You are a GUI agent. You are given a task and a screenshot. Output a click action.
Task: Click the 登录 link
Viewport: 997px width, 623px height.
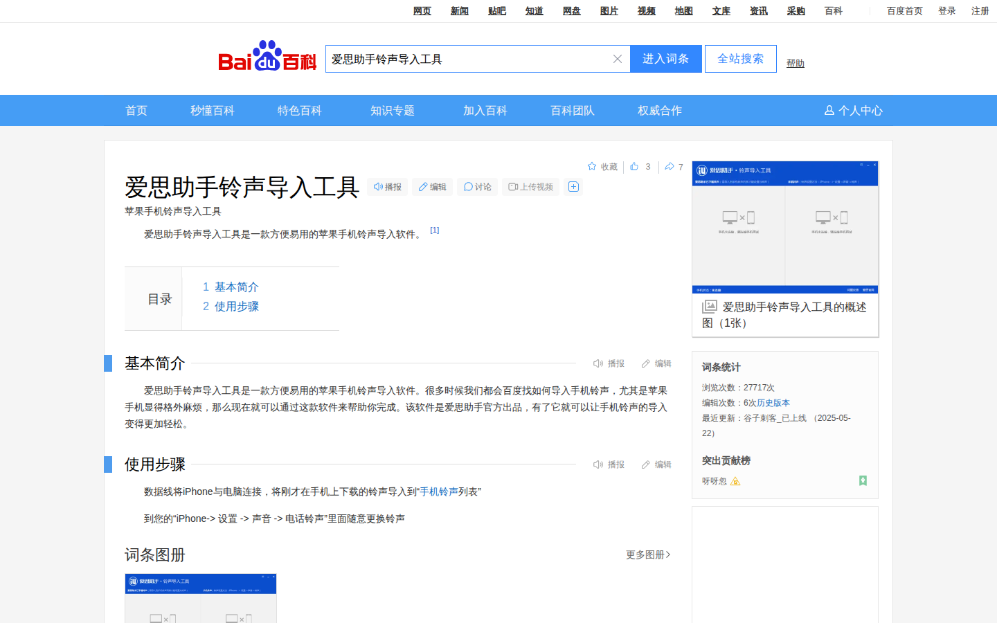[x=947, y=11]
